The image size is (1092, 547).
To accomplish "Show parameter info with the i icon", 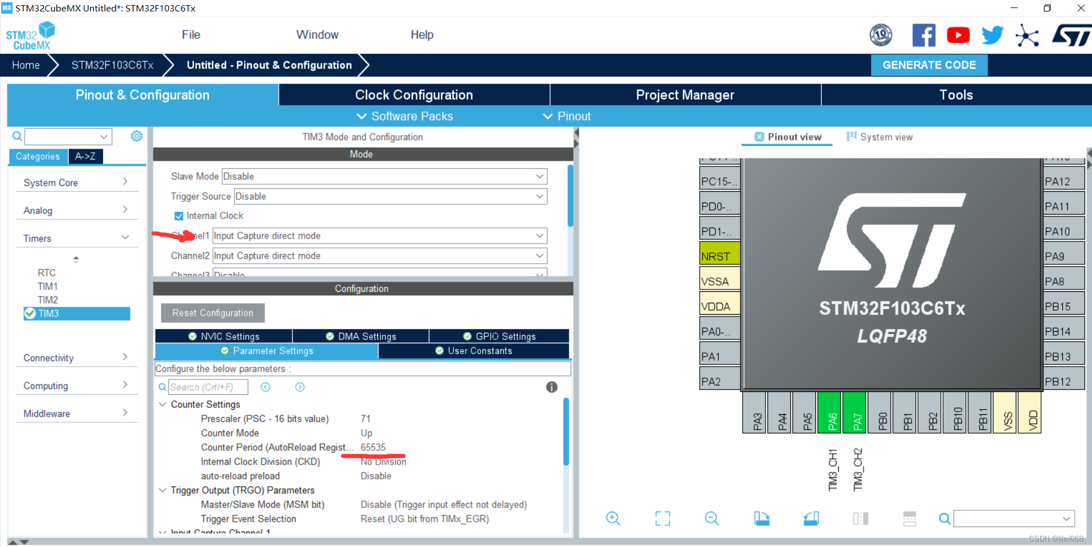I will [551, 387].
